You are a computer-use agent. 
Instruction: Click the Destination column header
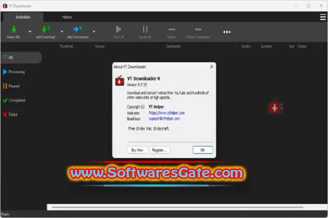[174, 46]
